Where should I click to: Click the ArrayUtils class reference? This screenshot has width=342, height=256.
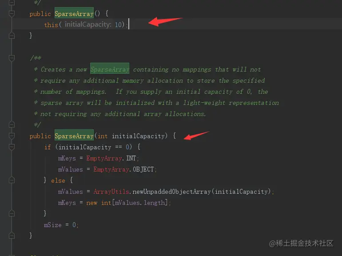tap(111, 192)
